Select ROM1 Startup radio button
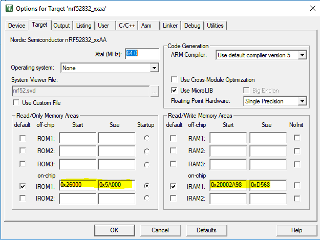320x240 pixels. [146, 138]
